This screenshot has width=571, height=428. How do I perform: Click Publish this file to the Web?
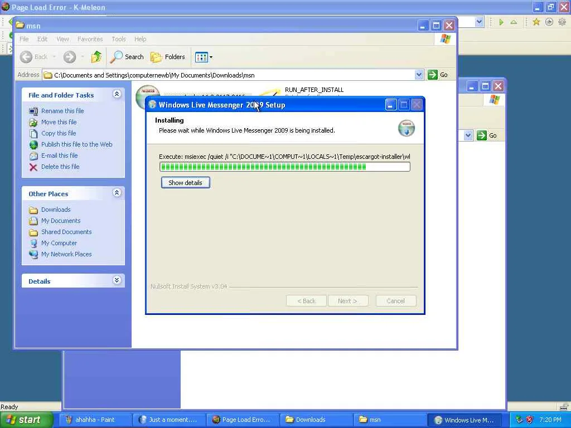coord(76,144)
